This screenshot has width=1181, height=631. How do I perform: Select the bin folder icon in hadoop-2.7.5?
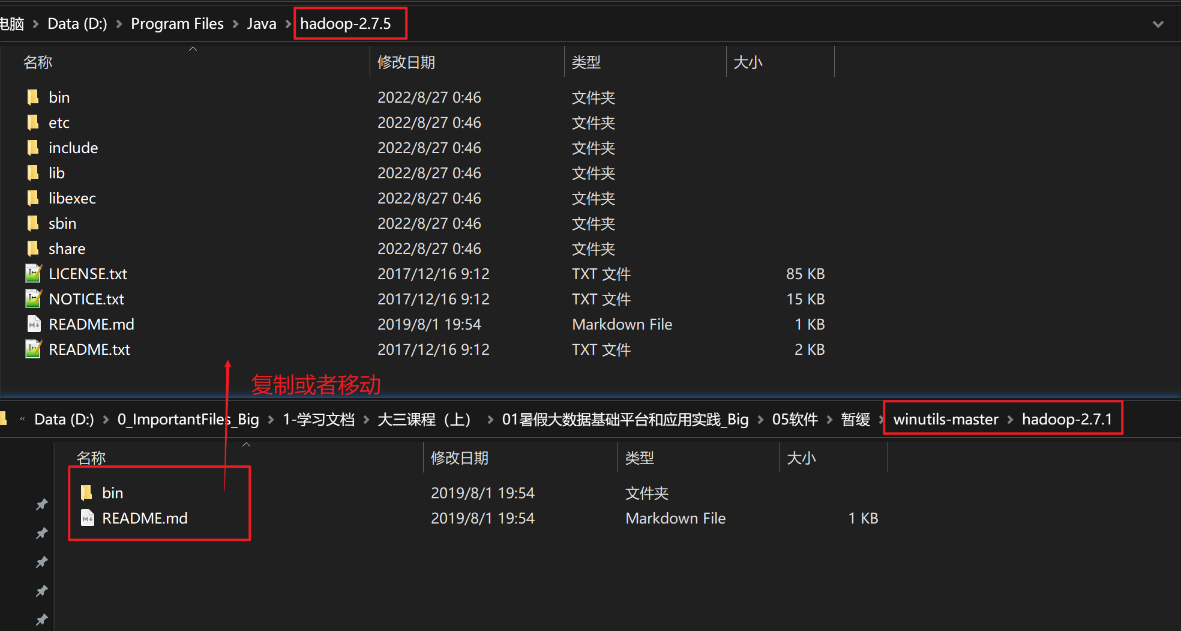click(x=33, y=97)
